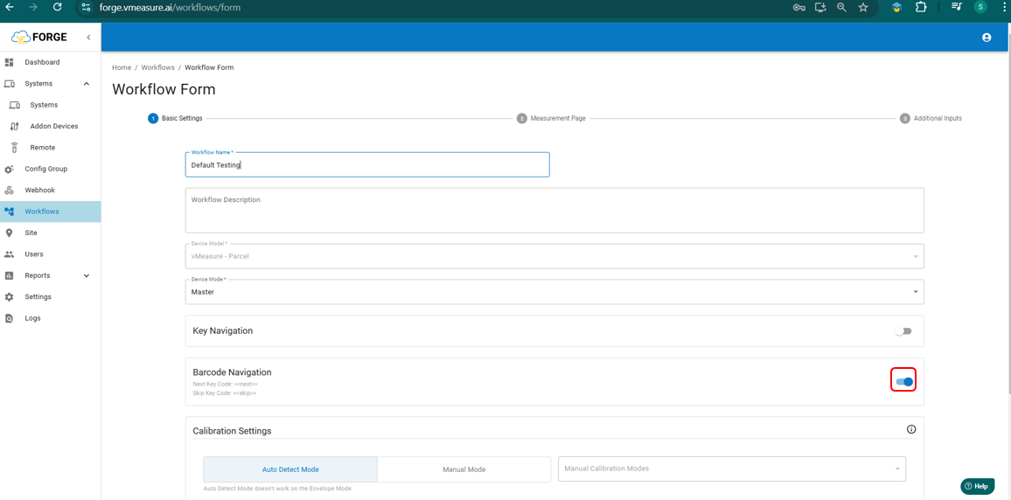
Task: Click the Workflow Description text area
Action: 554,210
